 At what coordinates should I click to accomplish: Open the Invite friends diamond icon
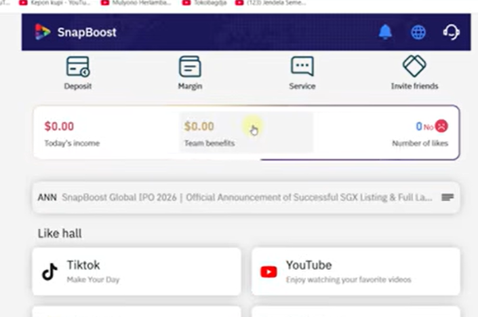[414, 65]
